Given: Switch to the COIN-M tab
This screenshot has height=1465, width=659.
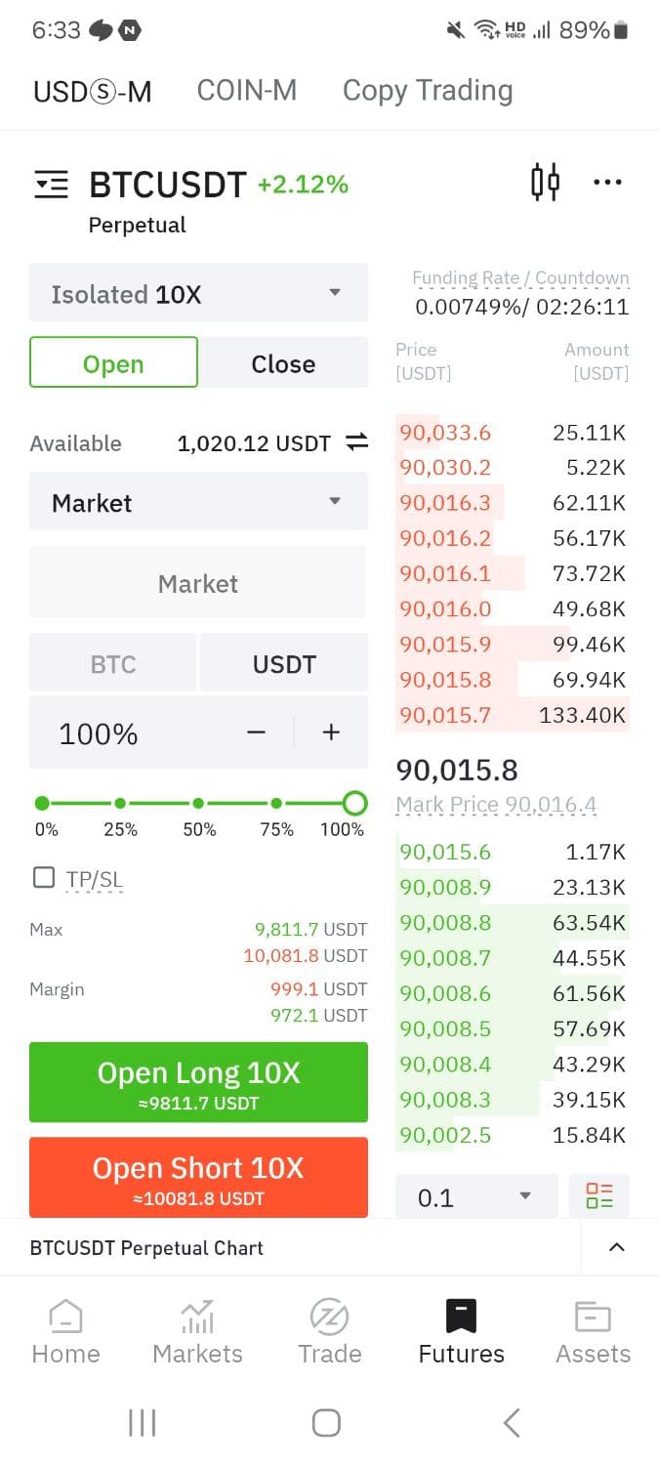Looking at the screenshot, I should tap(246, 91).
